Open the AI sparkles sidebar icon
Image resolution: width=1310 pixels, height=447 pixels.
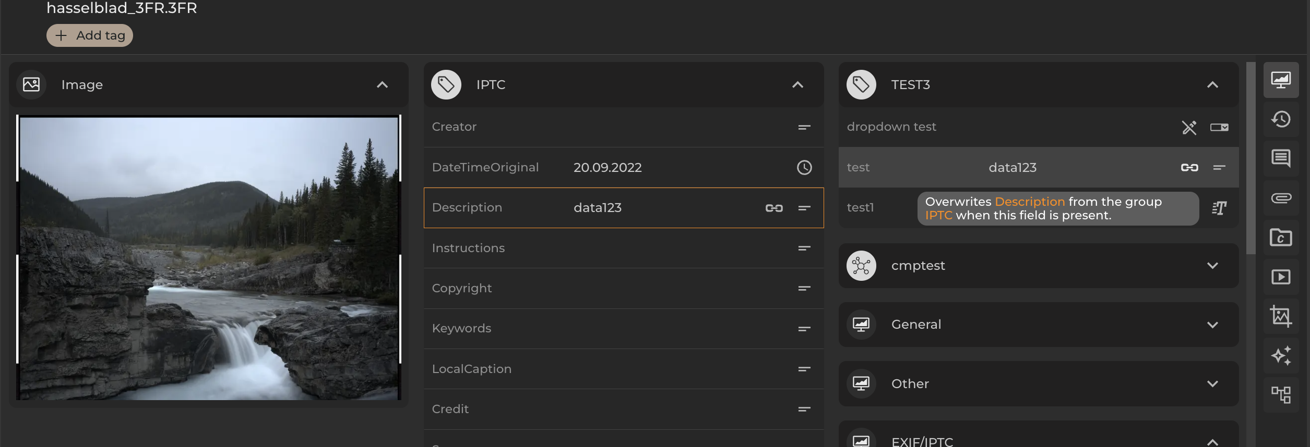pos(1281,356)
